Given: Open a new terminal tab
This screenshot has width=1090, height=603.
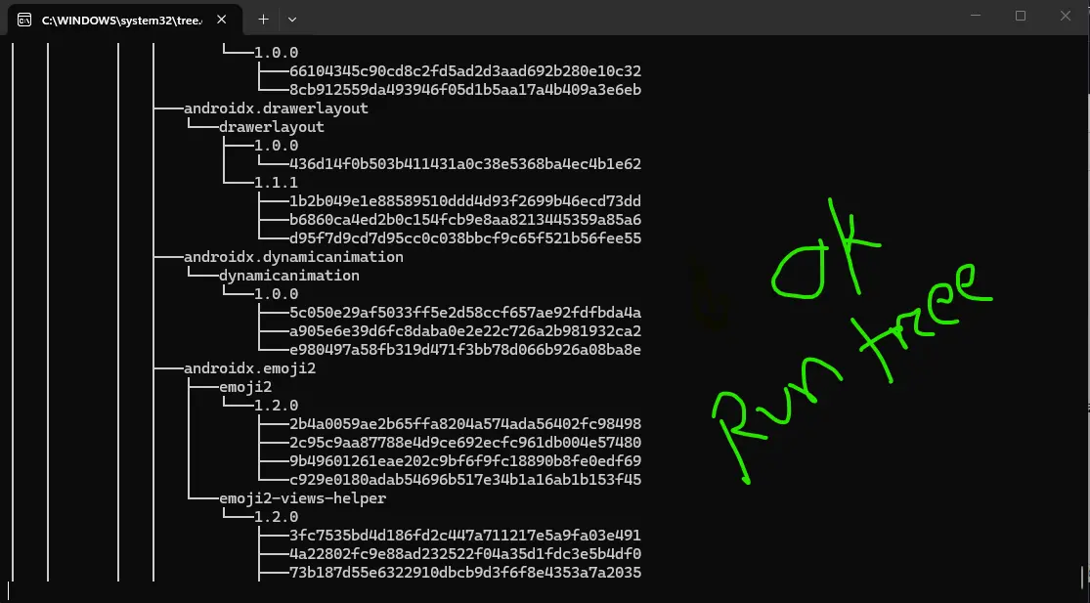Looking at the screenshot, I should (264, 20).
